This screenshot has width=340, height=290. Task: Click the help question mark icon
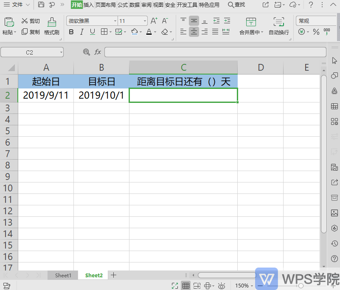click(x=311, y=5)
